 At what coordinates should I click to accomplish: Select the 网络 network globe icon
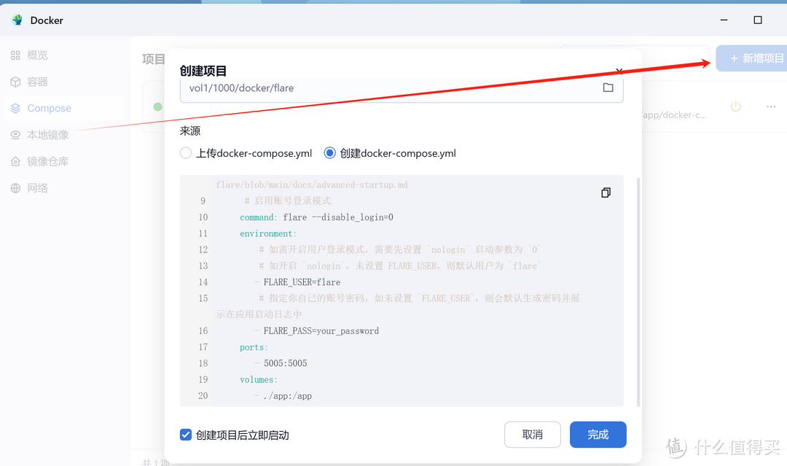16,187
